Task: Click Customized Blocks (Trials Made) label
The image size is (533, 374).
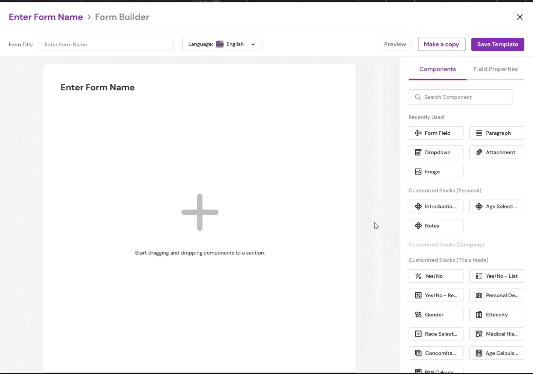Action: [448, 260]
